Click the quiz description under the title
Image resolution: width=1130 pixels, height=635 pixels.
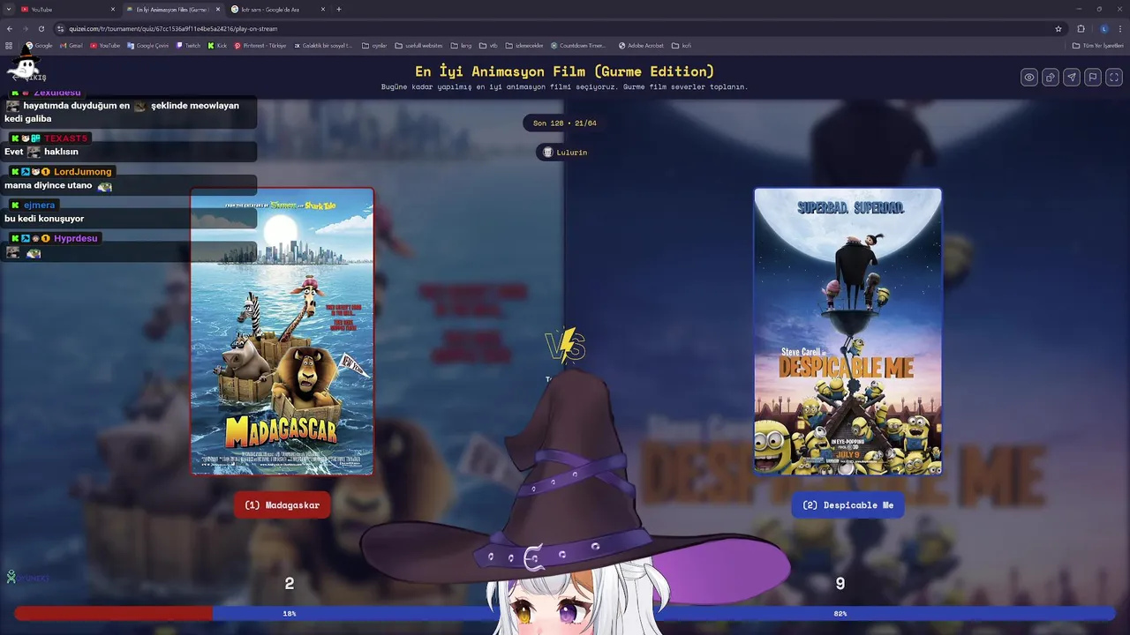coord(565,87)
